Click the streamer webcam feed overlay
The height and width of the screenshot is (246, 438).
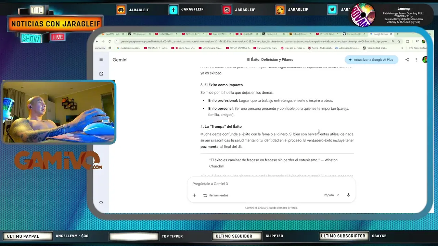click(59, 112)
